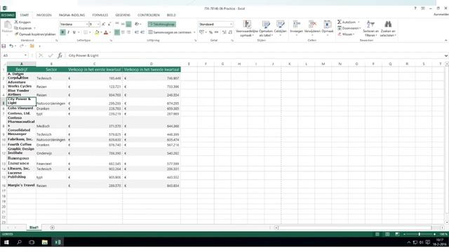Open the borders dropdown arrow

tap(91, 32)
